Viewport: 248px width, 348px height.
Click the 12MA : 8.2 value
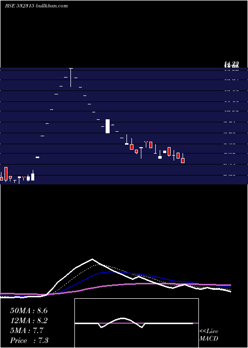click(x=29, y=321)
